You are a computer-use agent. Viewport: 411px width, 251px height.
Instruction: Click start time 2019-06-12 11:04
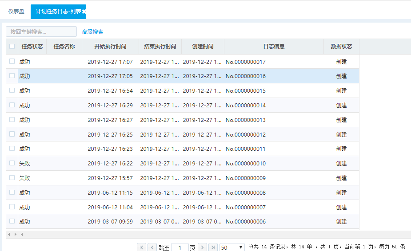[x=110, y=208]
